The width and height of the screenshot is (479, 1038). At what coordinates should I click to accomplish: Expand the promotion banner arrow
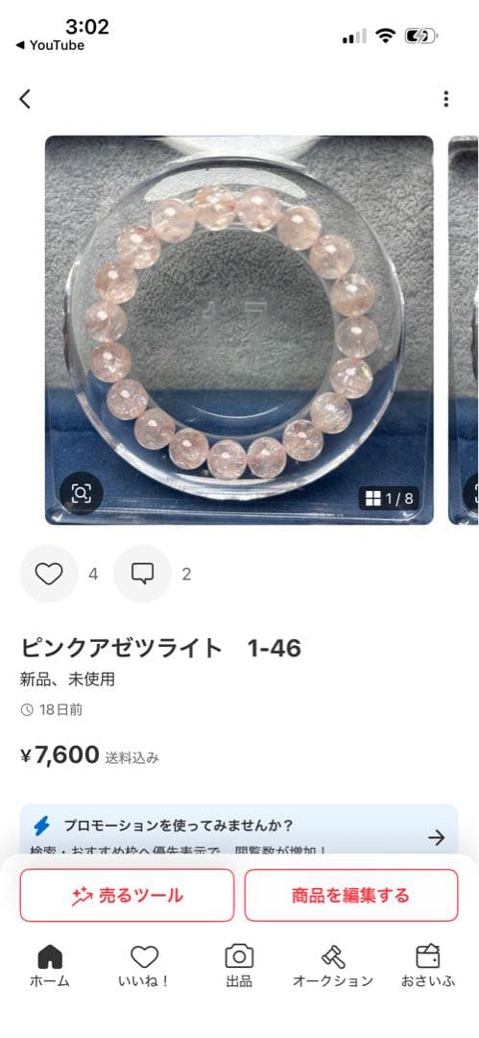click(436, 837)
